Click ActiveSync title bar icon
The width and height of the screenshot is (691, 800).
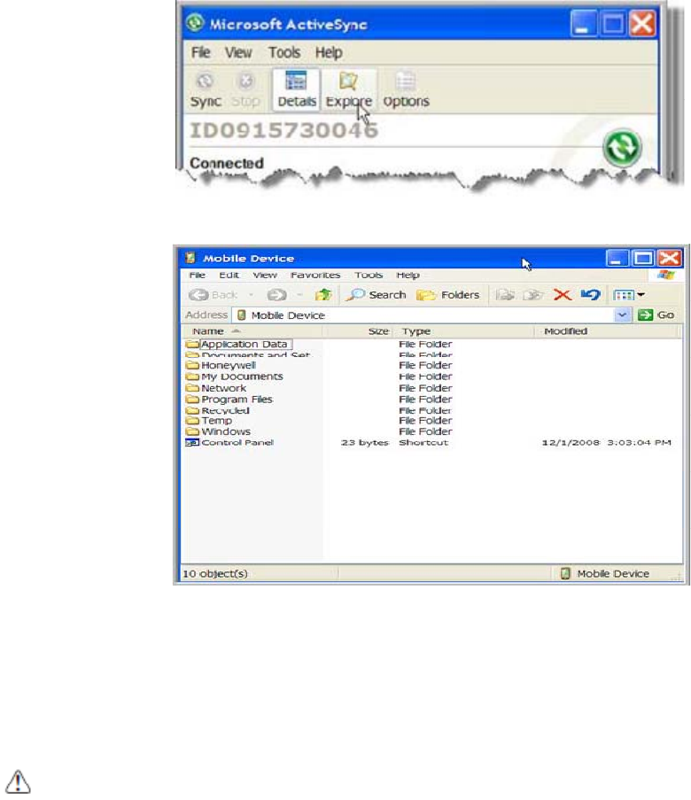(x=195, y=23)
